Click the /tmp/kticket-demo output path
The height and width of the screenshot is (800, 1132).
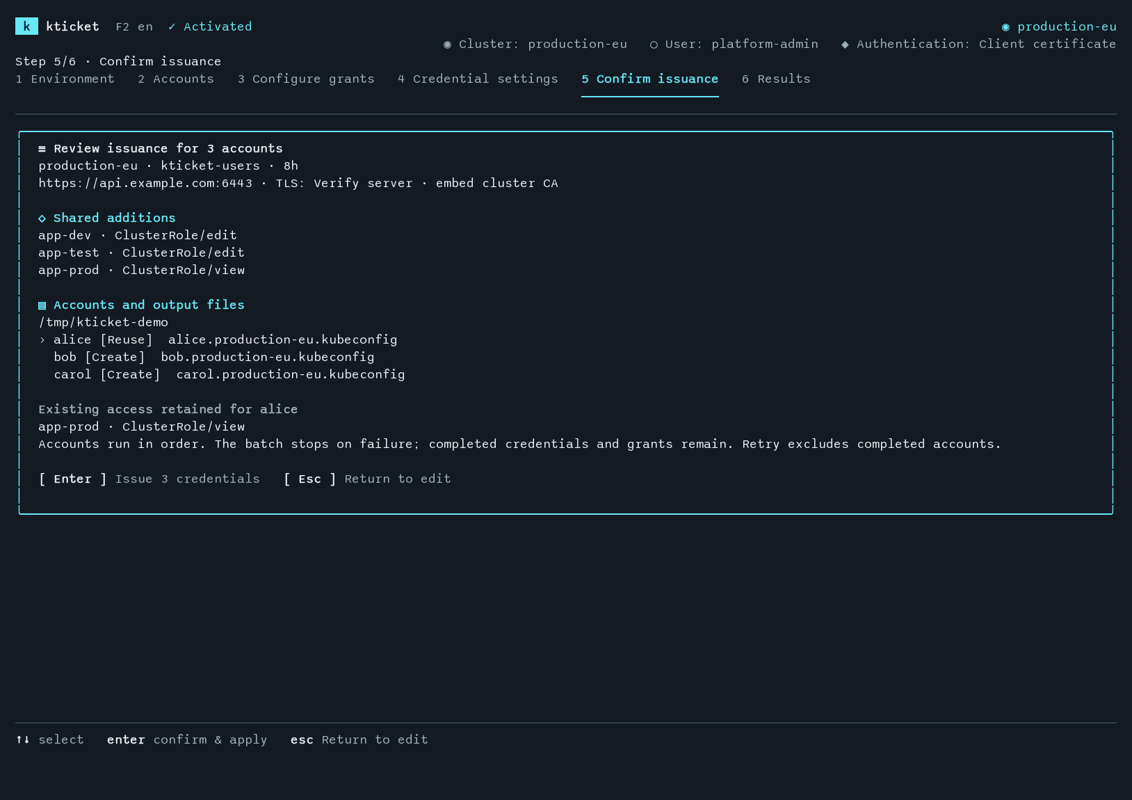click(103, 322)
